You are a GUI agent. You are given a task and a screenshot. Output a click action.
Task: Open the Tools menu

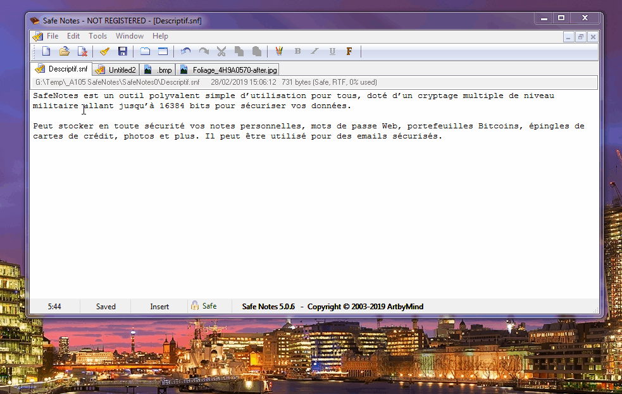97,36
